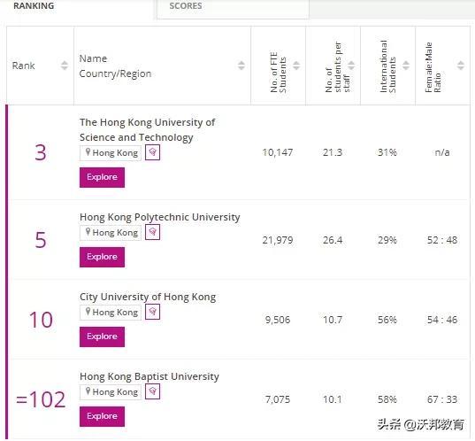Click Hong Kong region tag under Polytechnic University
The image size is (475, 441).
click(111, 233)
